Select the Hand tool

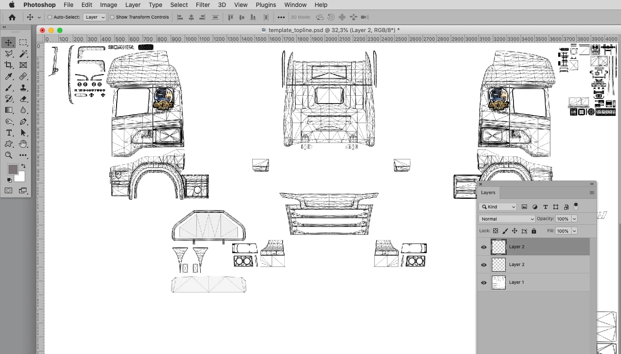click(x=23, y=144)
